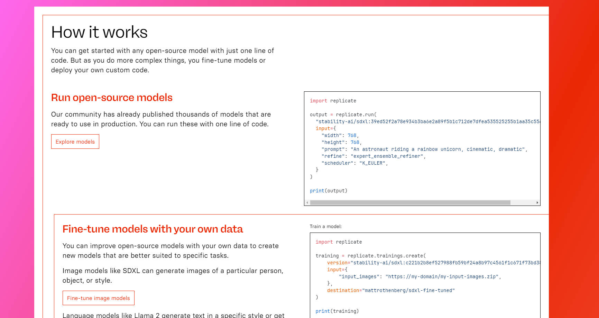The width and height of the screenshot is (599, 318).
Task: Click the "scheduler": "K_EULER" code line
Action: pos(354,163)
